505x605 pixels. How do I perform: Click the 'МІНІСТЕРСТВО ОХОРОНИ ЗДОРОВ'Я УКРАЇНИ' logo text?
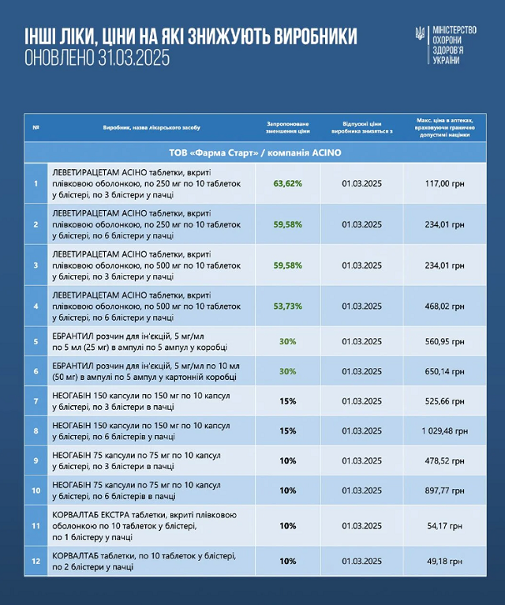454,45
